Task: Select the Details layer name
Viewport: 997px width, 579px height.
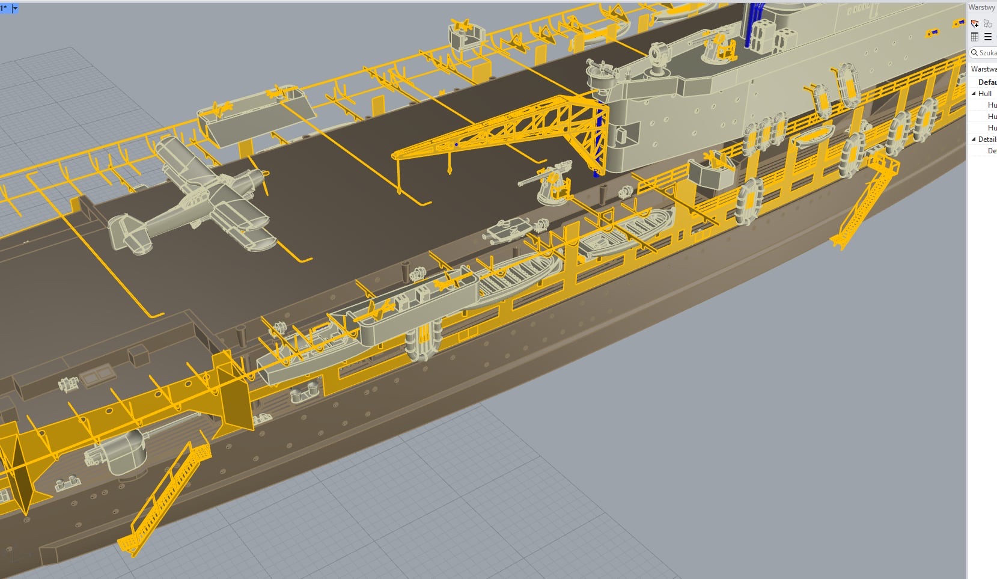Action: click(x=987, y=139)
